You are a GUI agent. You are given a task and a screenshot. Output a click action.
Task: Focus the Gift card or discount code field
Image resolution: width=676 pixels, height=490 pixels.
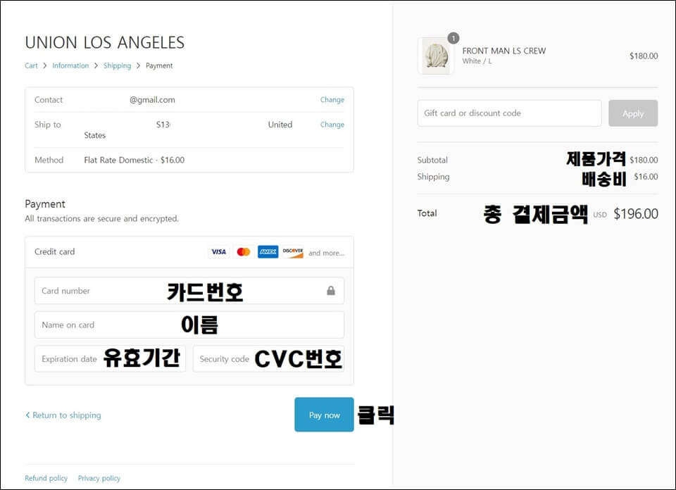tap(509, 113)
